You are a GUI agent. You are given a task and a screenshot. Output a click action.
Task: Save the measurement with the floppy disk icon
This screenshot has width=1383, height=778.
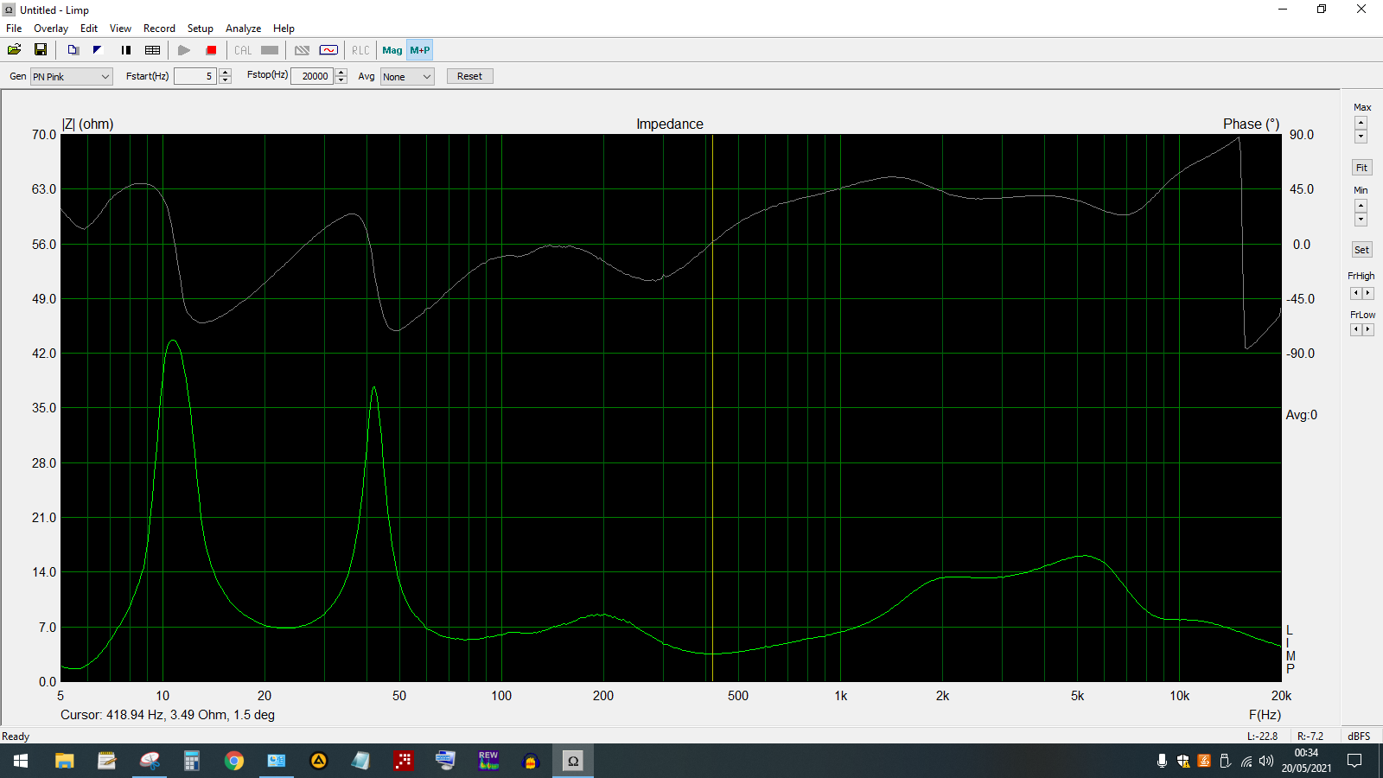tap(41, 50)
